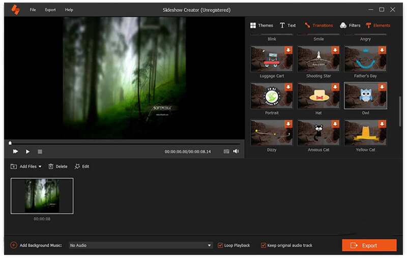
Task: Toggle Keep original audio track checkbox
Action: (x=264, y=245)
